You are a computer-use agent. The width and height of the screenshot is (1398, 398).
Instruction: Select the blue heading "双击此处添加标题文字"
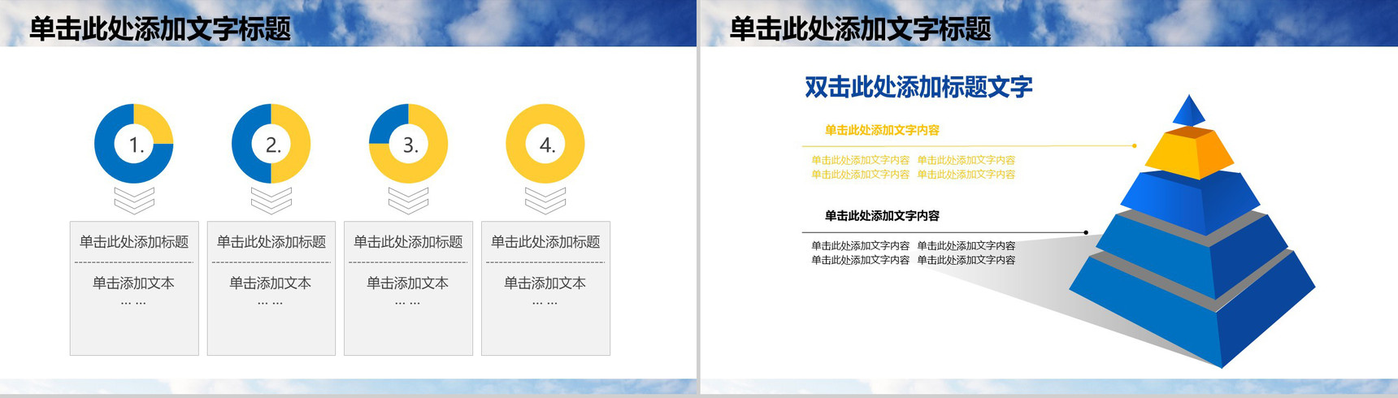(918, 87)
